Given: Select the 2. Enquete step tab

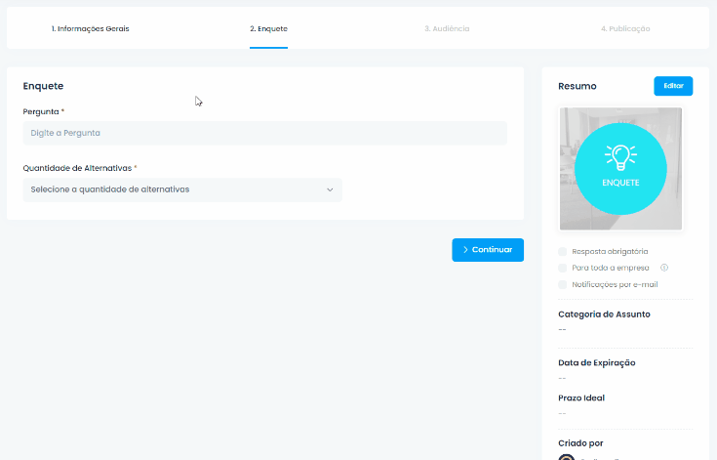Looking at the screenshot, I should pyautogui.click(x=268, y=29).
